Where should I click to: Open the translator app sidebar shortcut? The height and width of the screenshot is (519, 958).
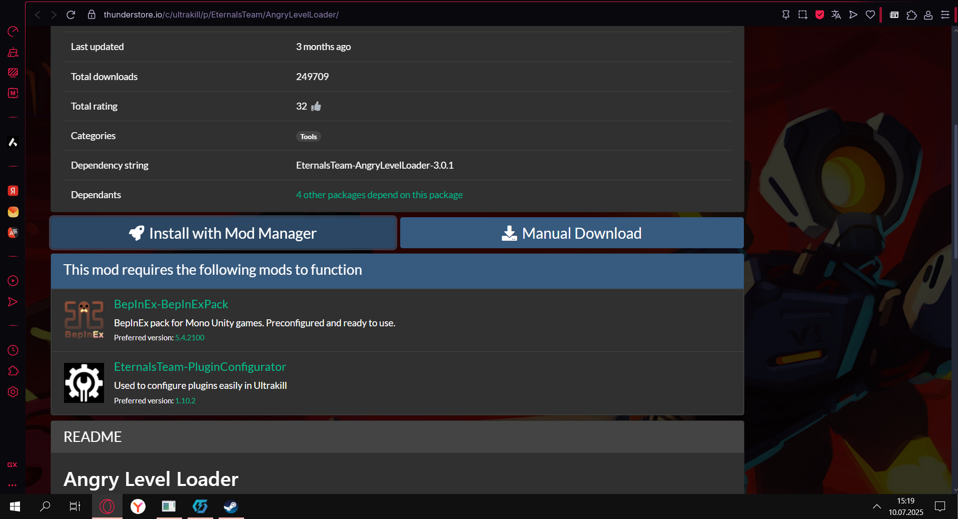pyautogui.click(x=13, y=232)
